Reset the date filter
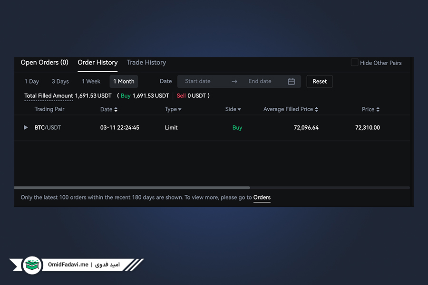The width and height of the screenshot is (428, 285). [x=320, y=81]
